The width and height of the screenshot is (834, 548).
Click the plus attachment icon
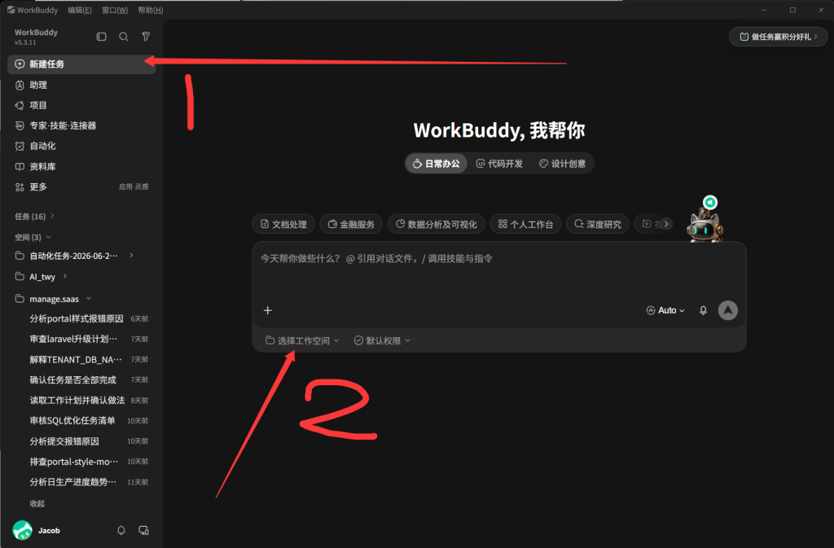coord(267,310)
